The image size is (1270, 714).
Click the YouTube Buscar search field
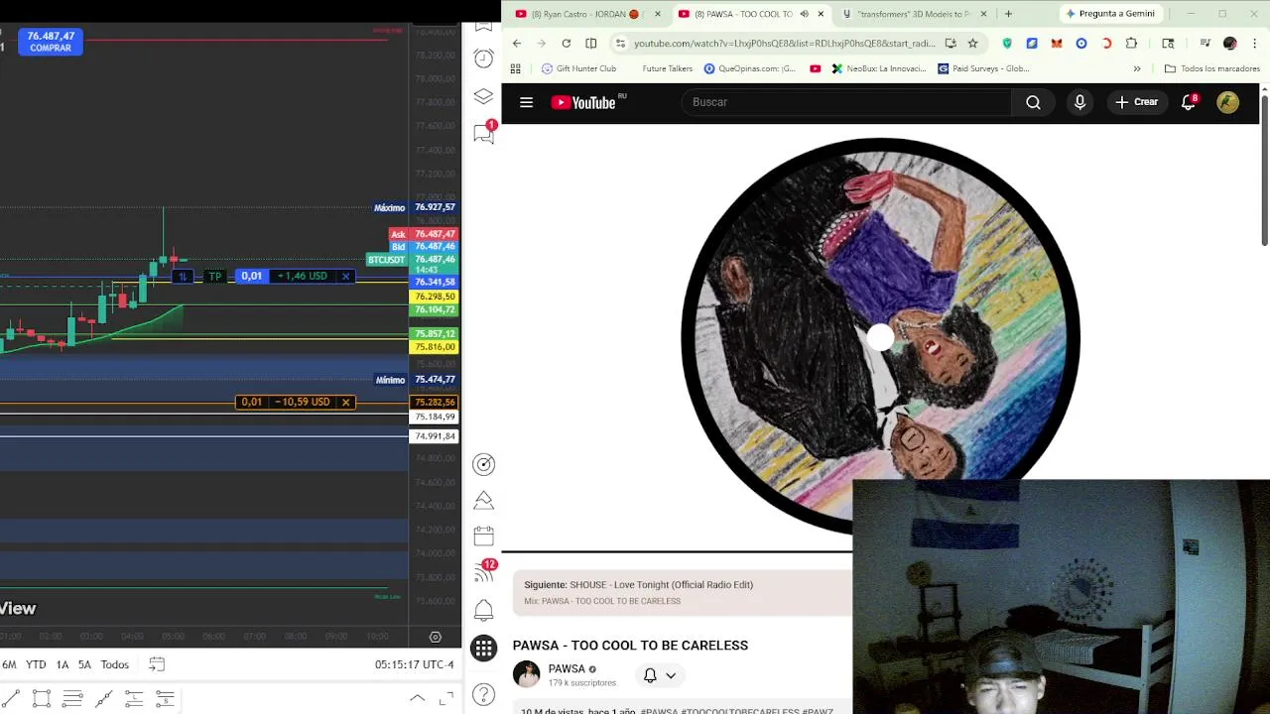(848, 102)
